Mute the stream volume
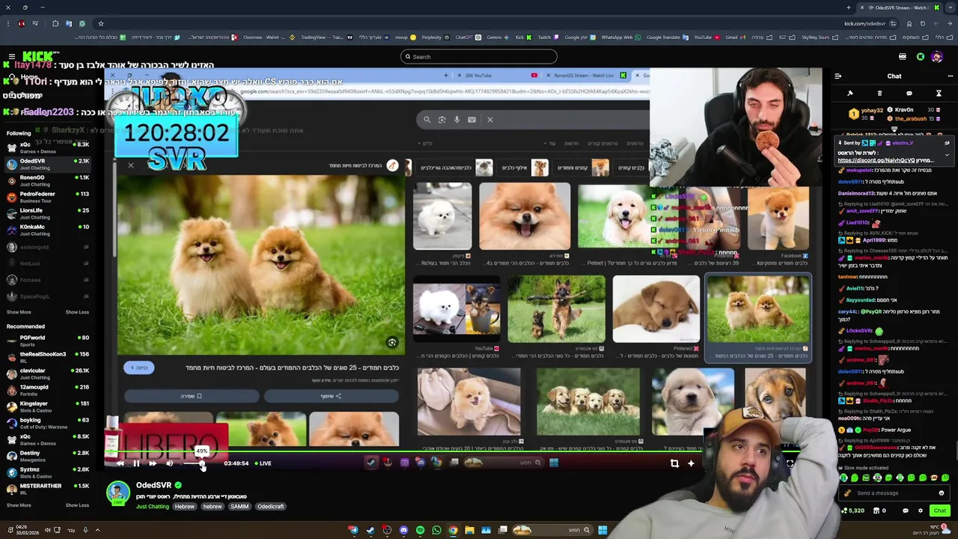The height and width of the screenshot is (539, 958). click(170, 463)
